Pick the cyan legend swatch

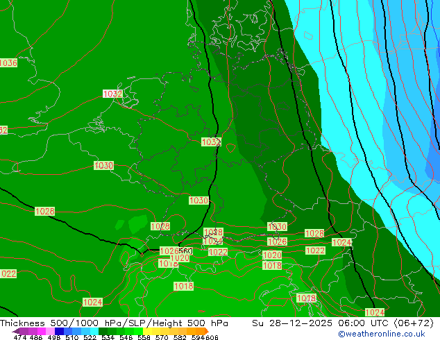[x=94, y=331]
